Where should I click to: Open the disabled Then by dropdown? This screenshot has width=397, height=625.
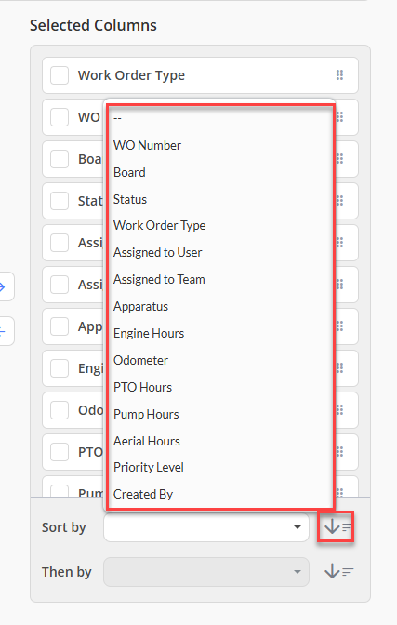click(206, 572)
